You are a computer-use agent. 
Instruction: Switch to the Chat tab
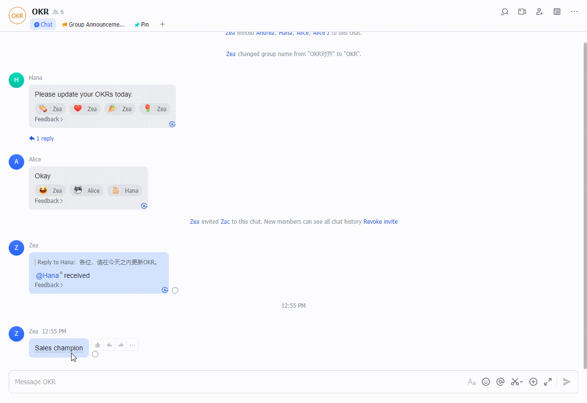[x=43, y=24]
